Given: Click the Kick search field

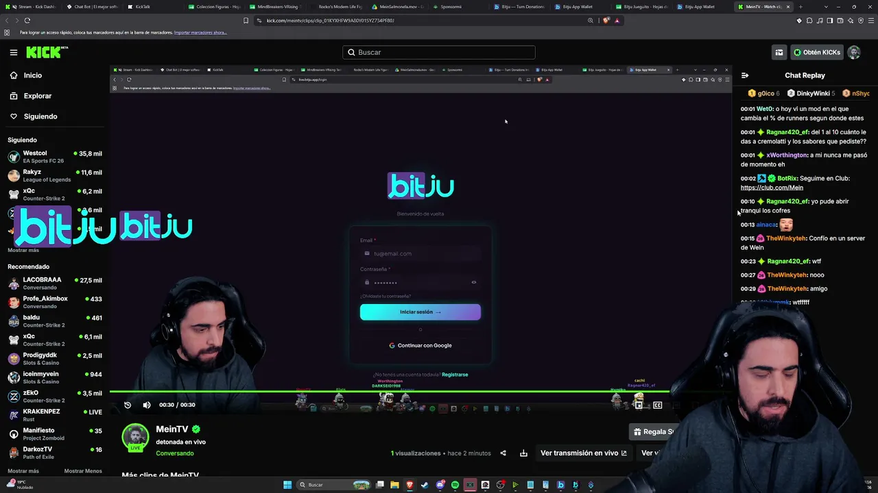Looking at the screenshot, I should pos(439,52).
